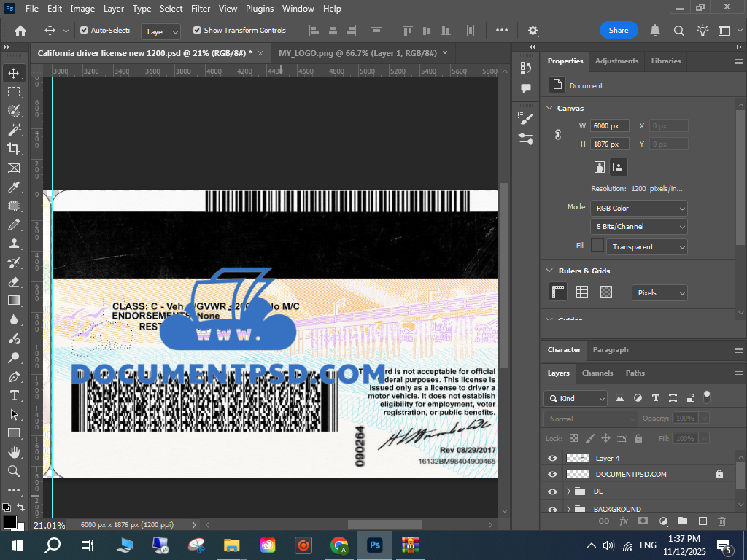747x560 pixels.
Task: Toggle the Auto-Select checkbox
Action: tap(84, 31)
